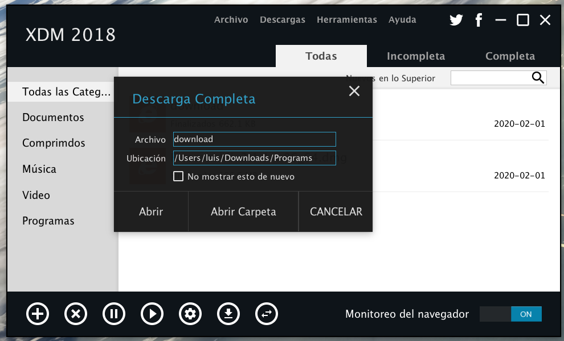Click the delete download X circle icon
The width and height of the screenshot is (564, 341).
pyautogui.click(x=76, y=314)
